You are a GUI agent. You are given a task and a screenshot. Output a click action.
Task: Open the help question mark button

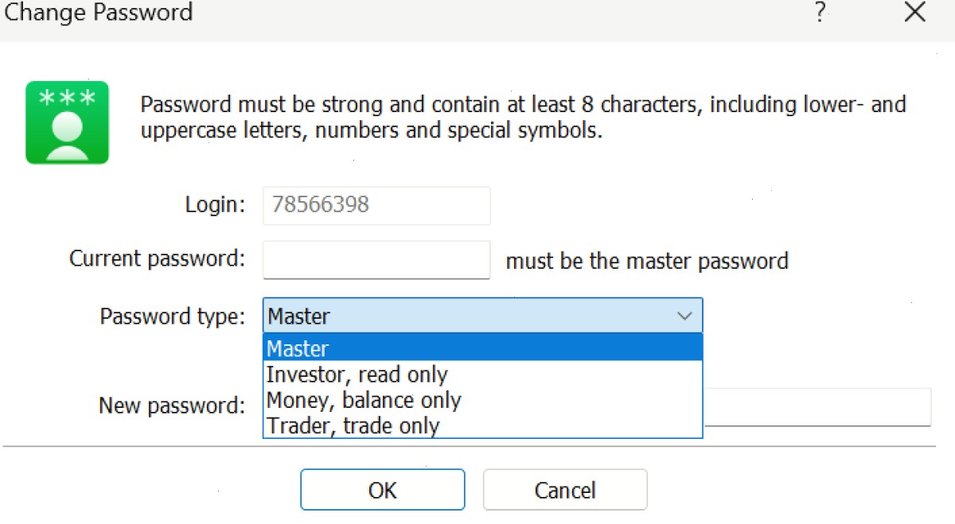coord(820,13)
